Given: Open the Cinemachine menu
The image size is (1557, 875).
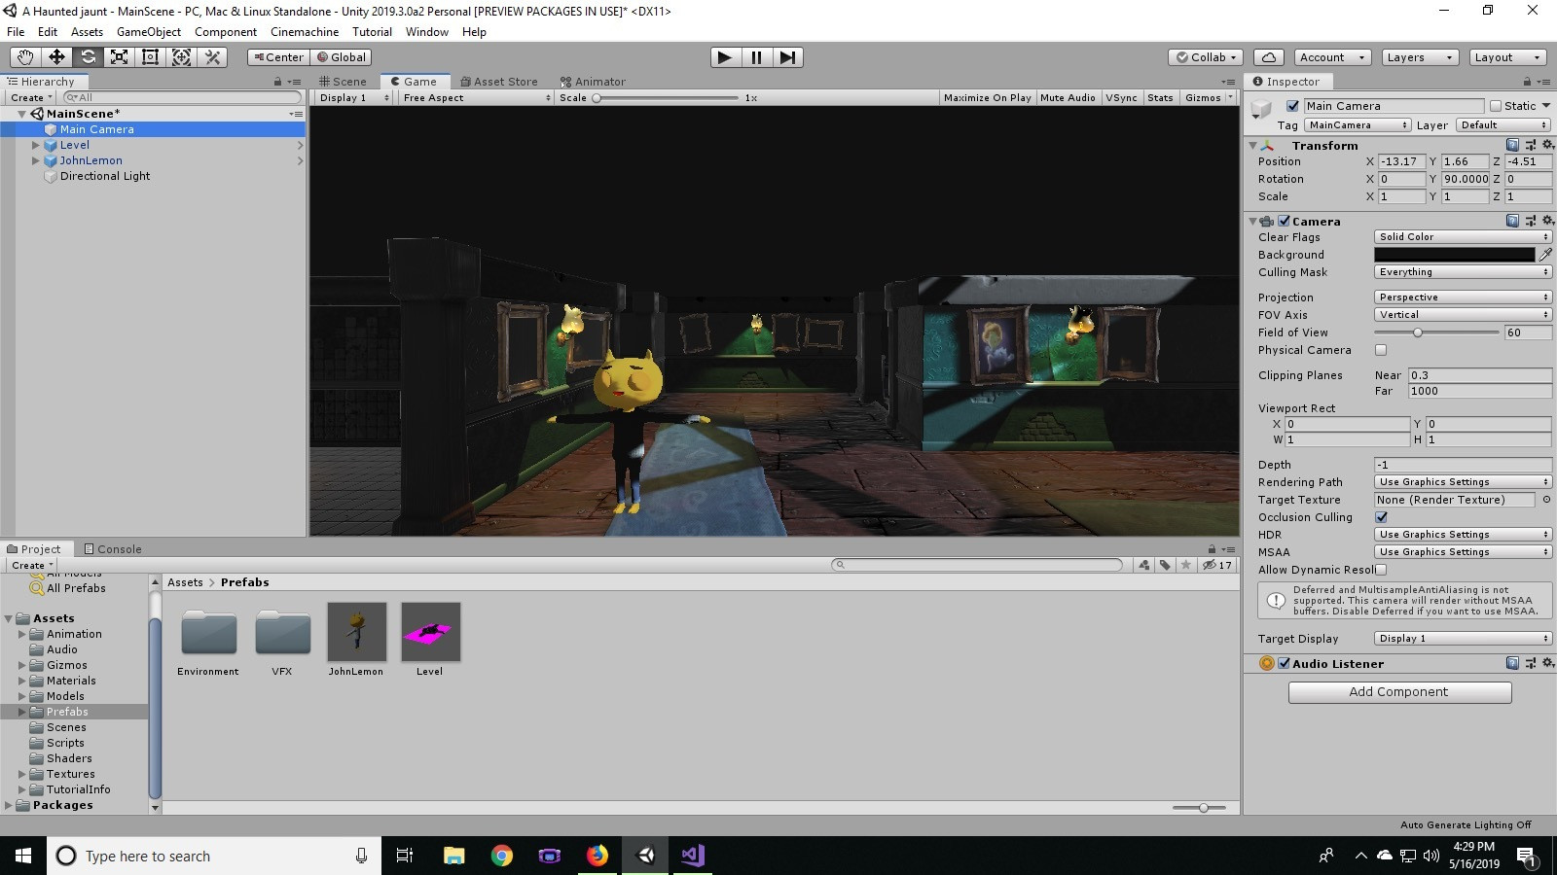Looking at the screenshot, I should [305, 32].
